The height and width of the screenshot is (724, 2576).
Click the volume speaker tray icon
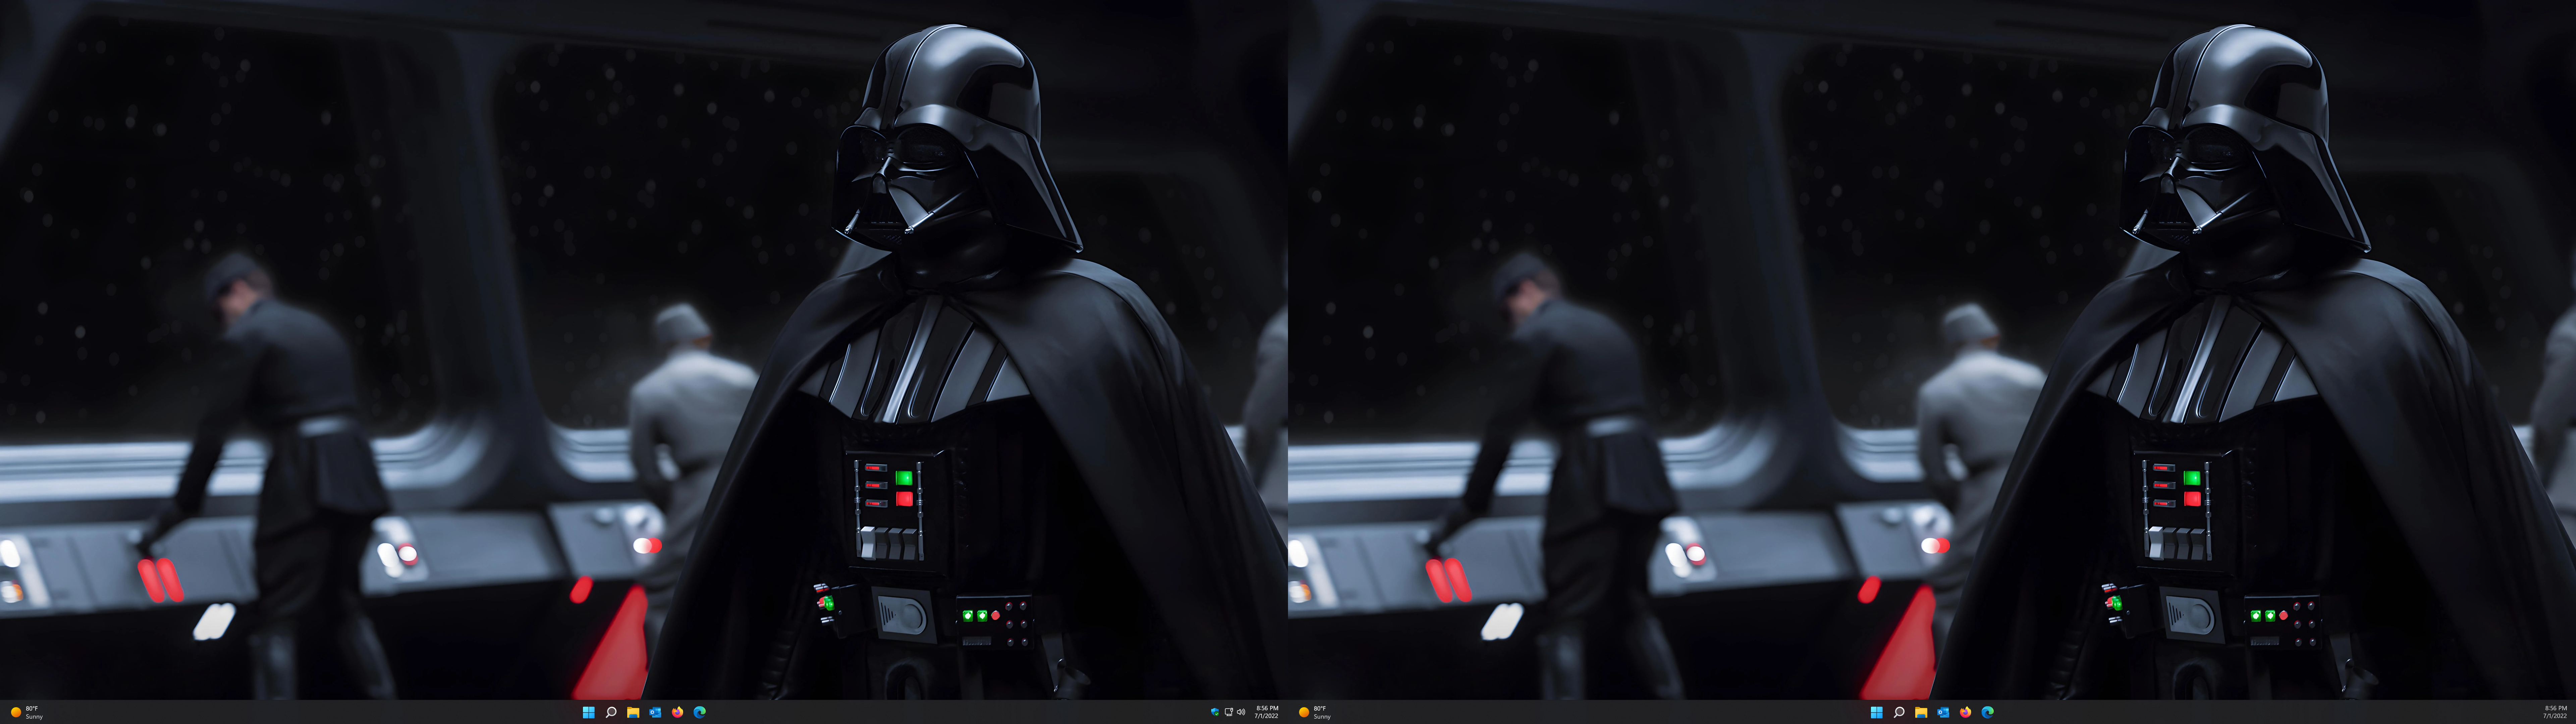coord(1241,712)
